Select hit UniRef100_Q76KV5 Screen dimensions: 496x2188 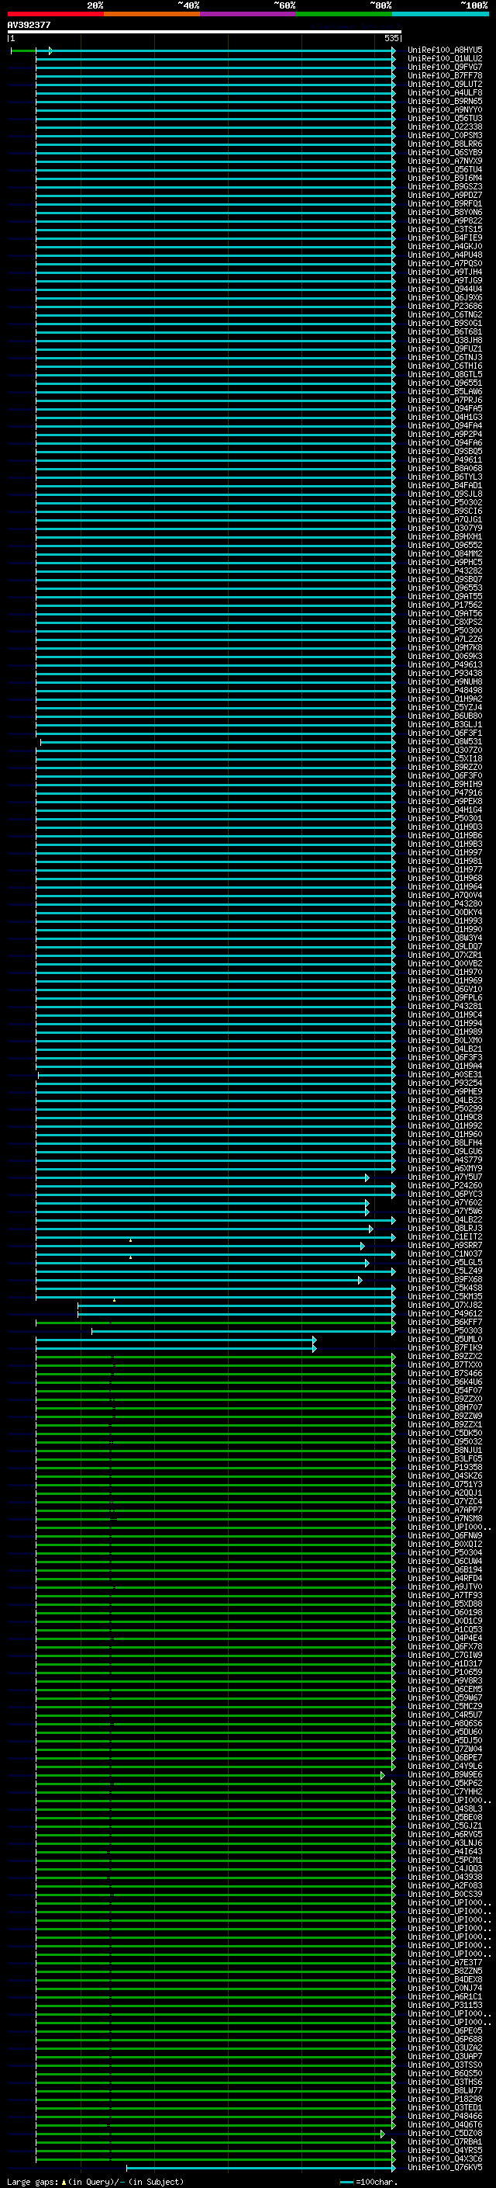point(445,2167)
